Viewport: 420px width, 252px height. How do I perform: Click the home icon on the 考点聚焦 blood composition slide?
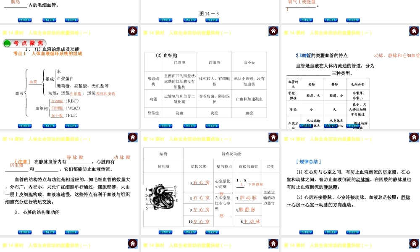click(133, 31)
